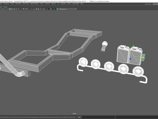Select the curved pipe mesh at left

[x=11, y=67]
